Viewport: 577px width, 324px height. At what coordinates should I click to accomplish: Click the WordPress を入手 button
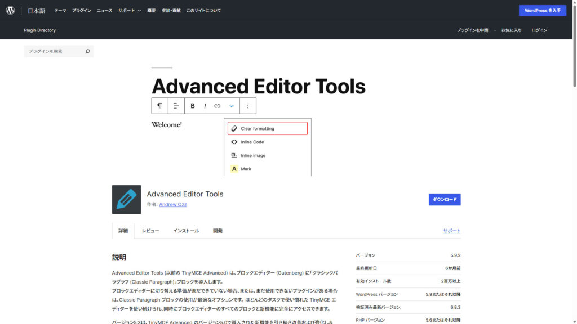[x=542, y=11]
